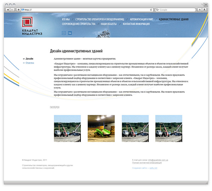
Task: Click the smaller text size A button
Action: point(200,10)
